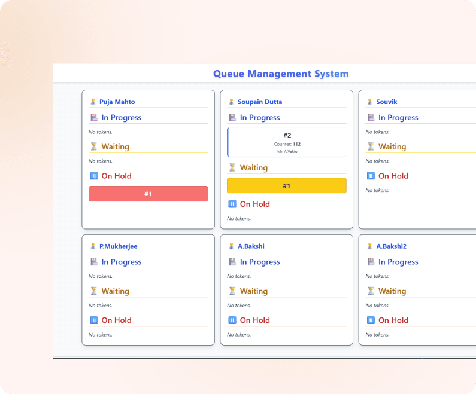Click the person icon beside Souvik
Image resolution: width=476 pixels, height=394 pixels.
coord(370,102)
